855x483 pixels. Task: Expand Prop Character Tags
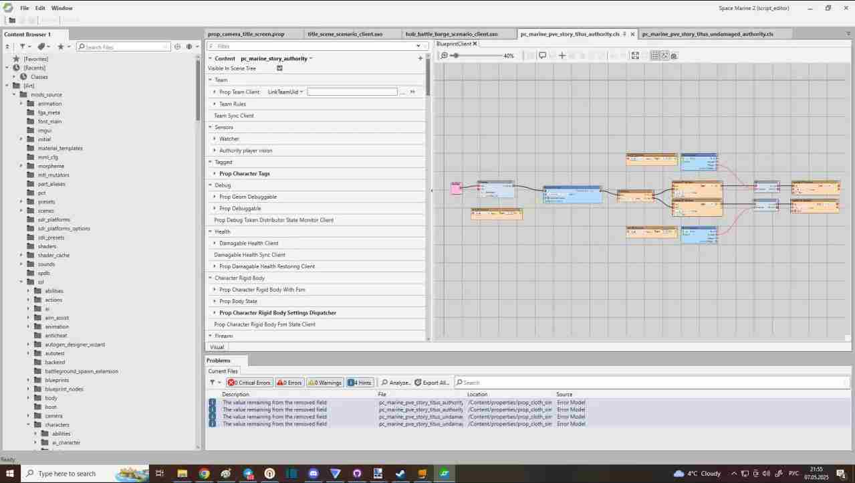[215, 173]
